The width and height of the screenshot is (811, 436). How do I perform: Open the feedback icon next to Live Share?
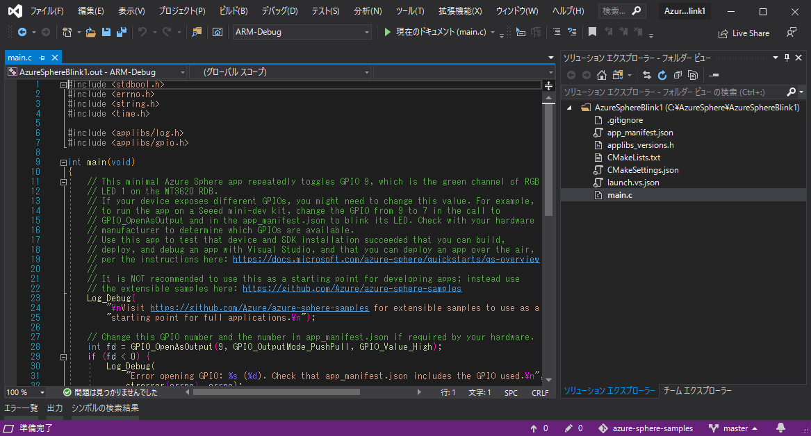[792, 33]
